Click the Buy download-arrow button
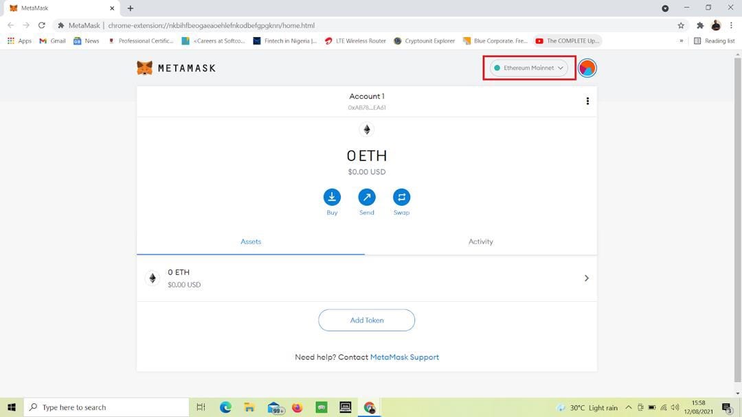The height and width of the screenshot is (417, 742). (x=332, y=197)
